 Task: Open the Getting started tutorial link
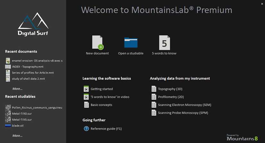coord(102,89)
